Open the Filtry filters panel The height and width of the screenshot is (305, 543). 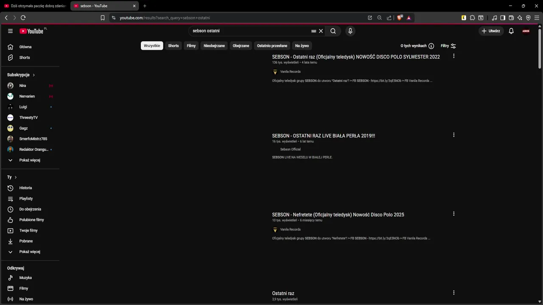point(448,46)
